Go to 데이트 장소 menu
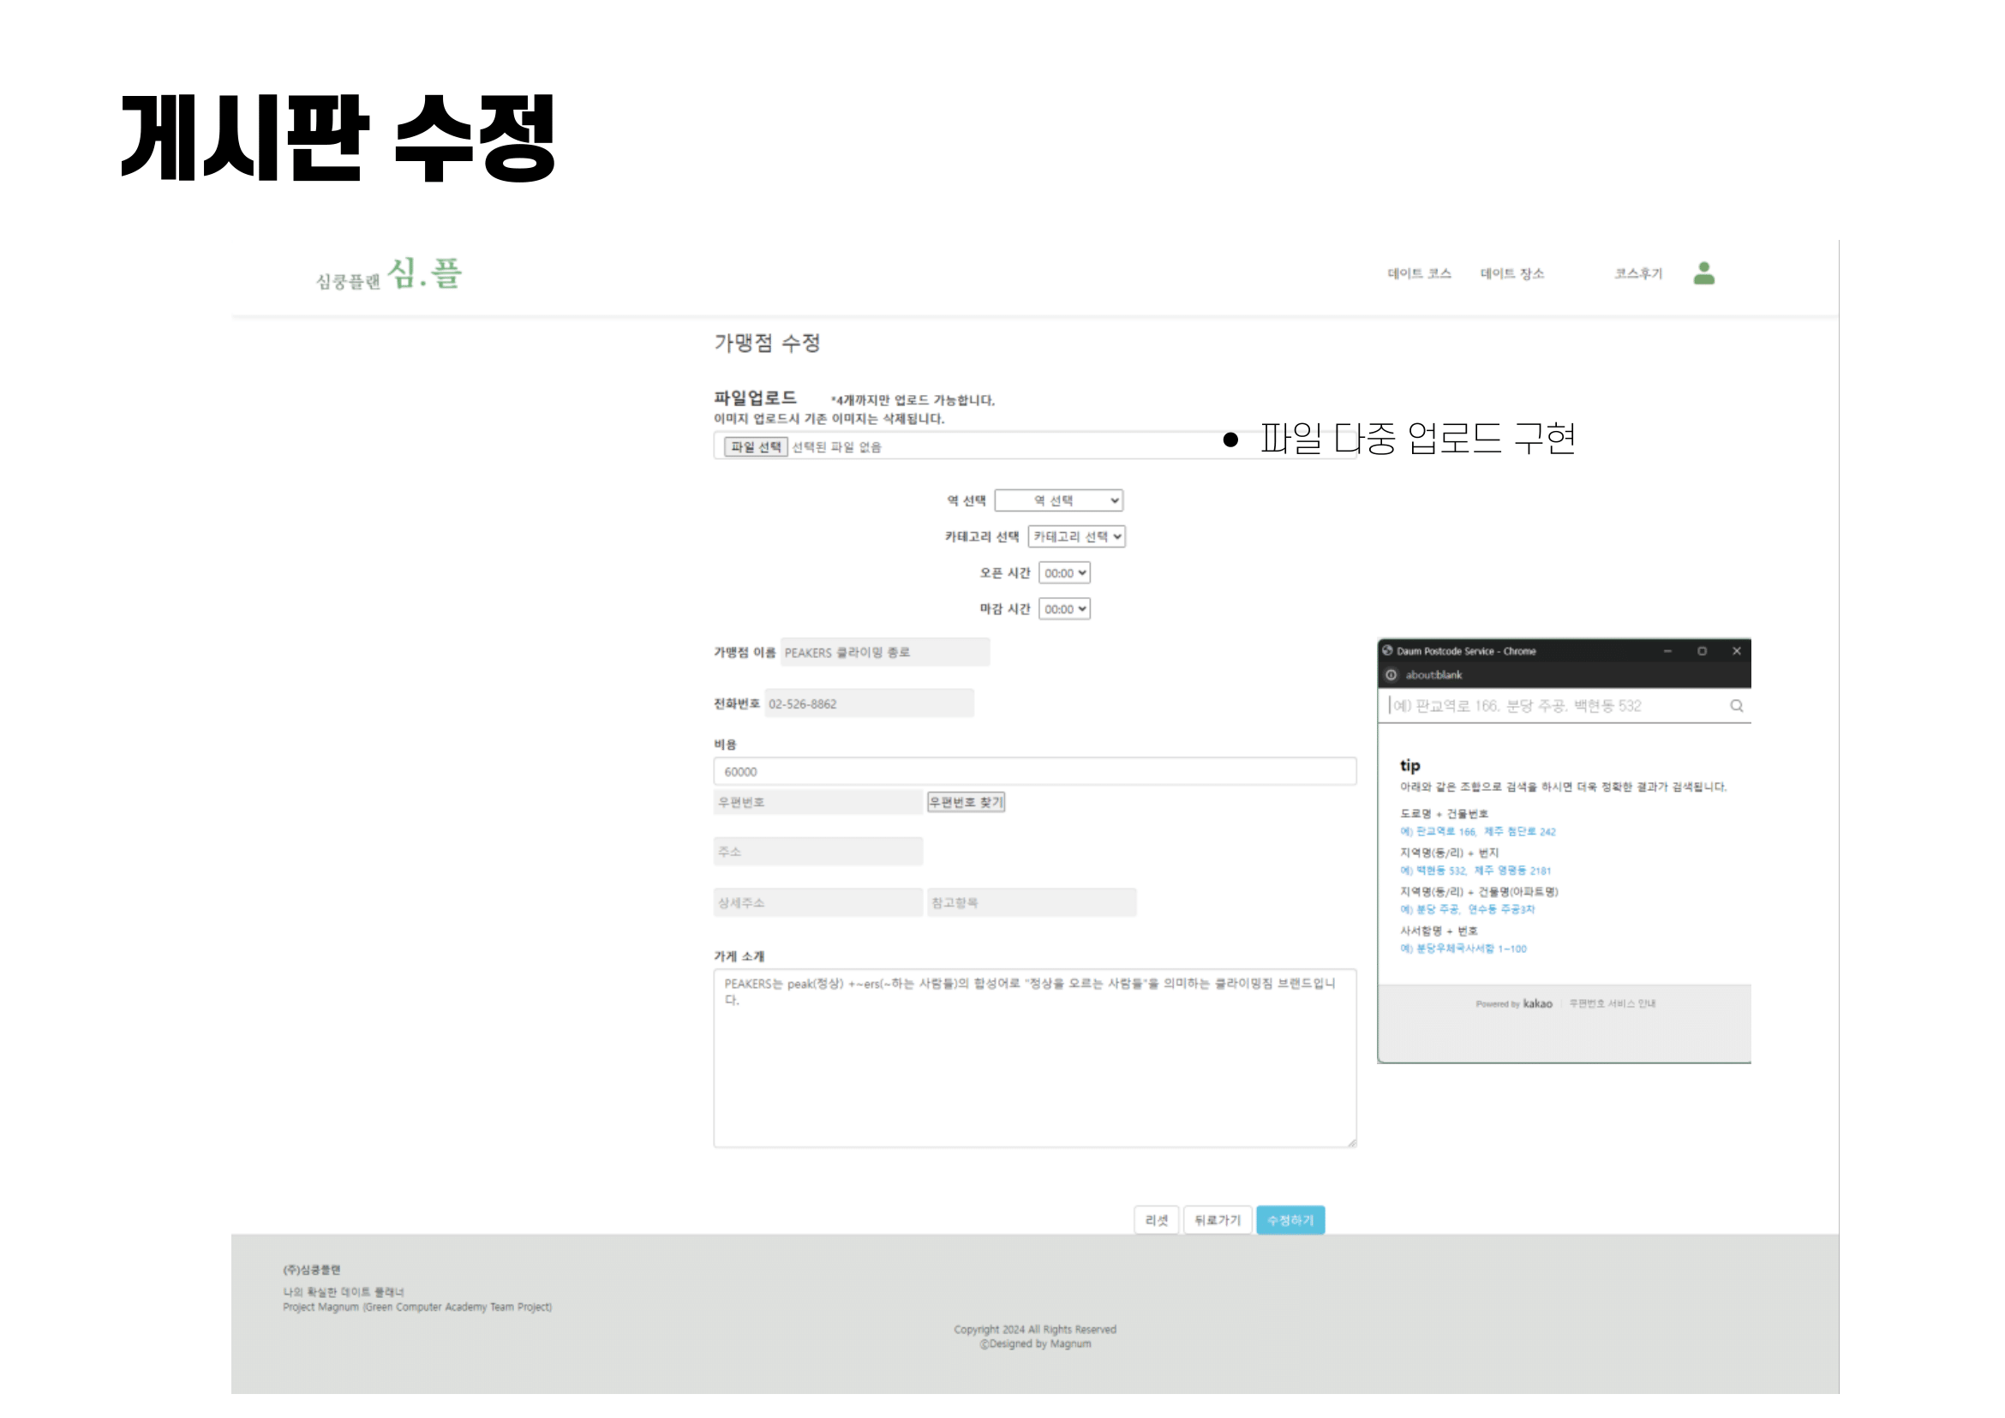Screen dimensions: 2005x1418 1511,274
